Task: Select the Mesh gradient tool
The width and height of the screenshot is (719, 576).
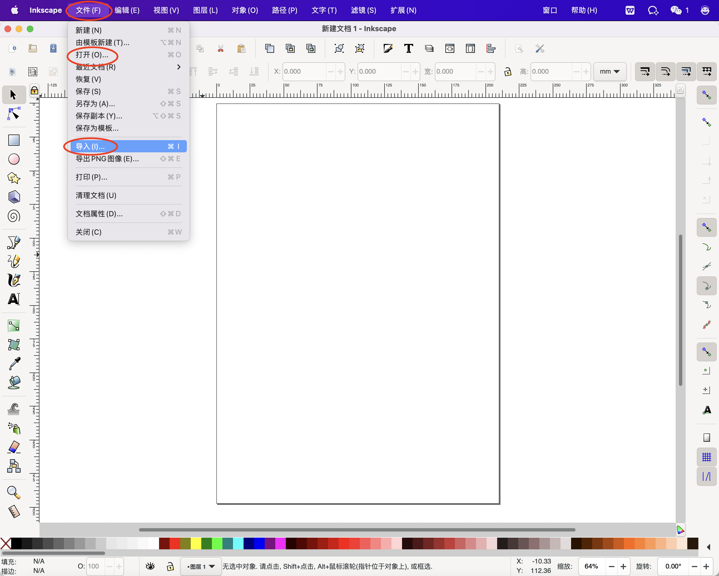Action: point(14,344)
